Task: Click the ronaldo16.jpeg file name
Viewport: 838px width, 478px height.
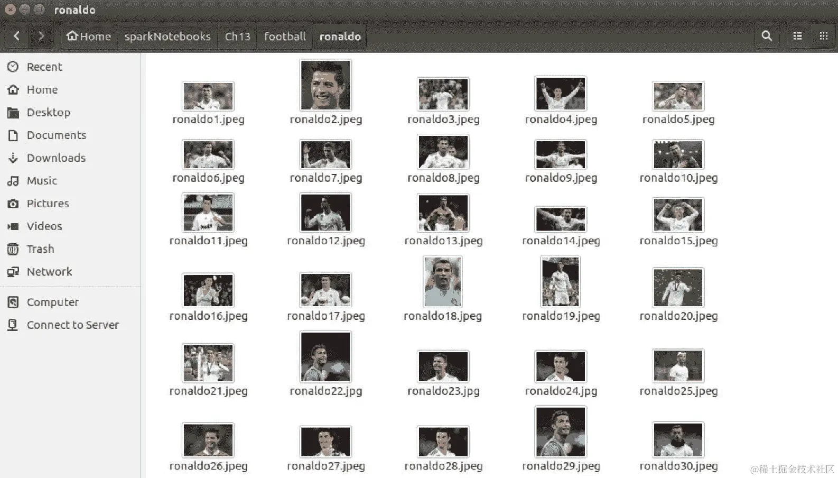Action: coord(208,316)
